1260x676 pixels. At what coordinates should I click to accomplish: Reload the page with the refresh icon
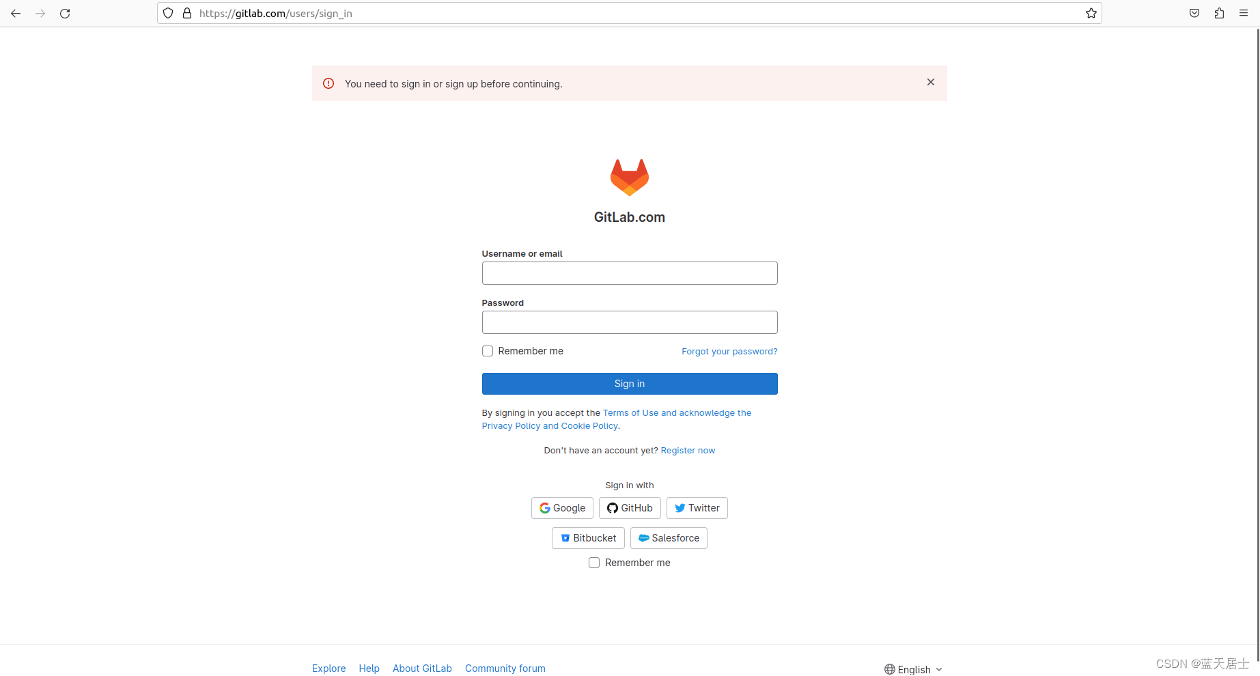65,13
